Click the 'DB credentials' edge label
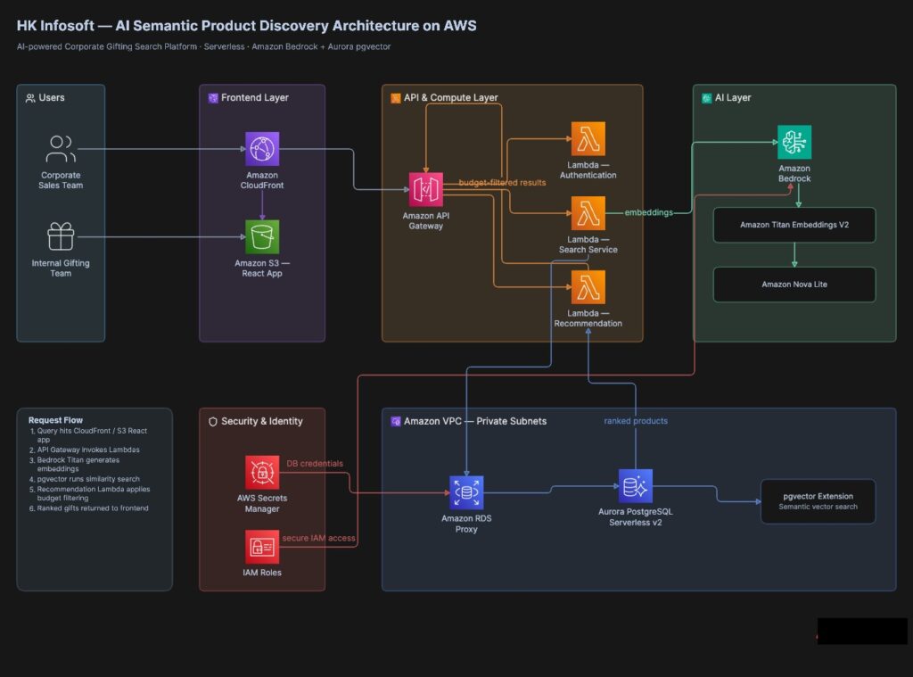The width and height of the screenshot is (913, 677). 315,463
